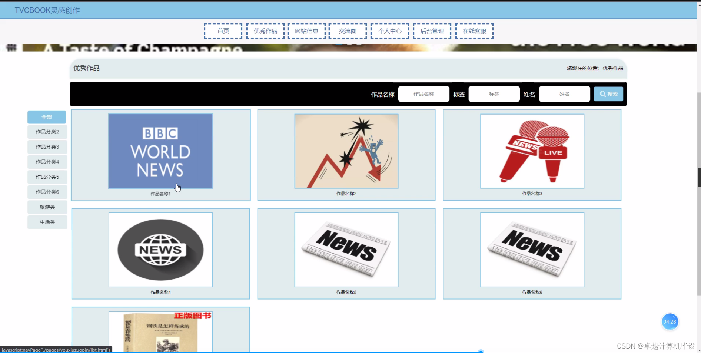
Task: Open the falling chart cartoon thumbnail
Action: click(346, 151)
